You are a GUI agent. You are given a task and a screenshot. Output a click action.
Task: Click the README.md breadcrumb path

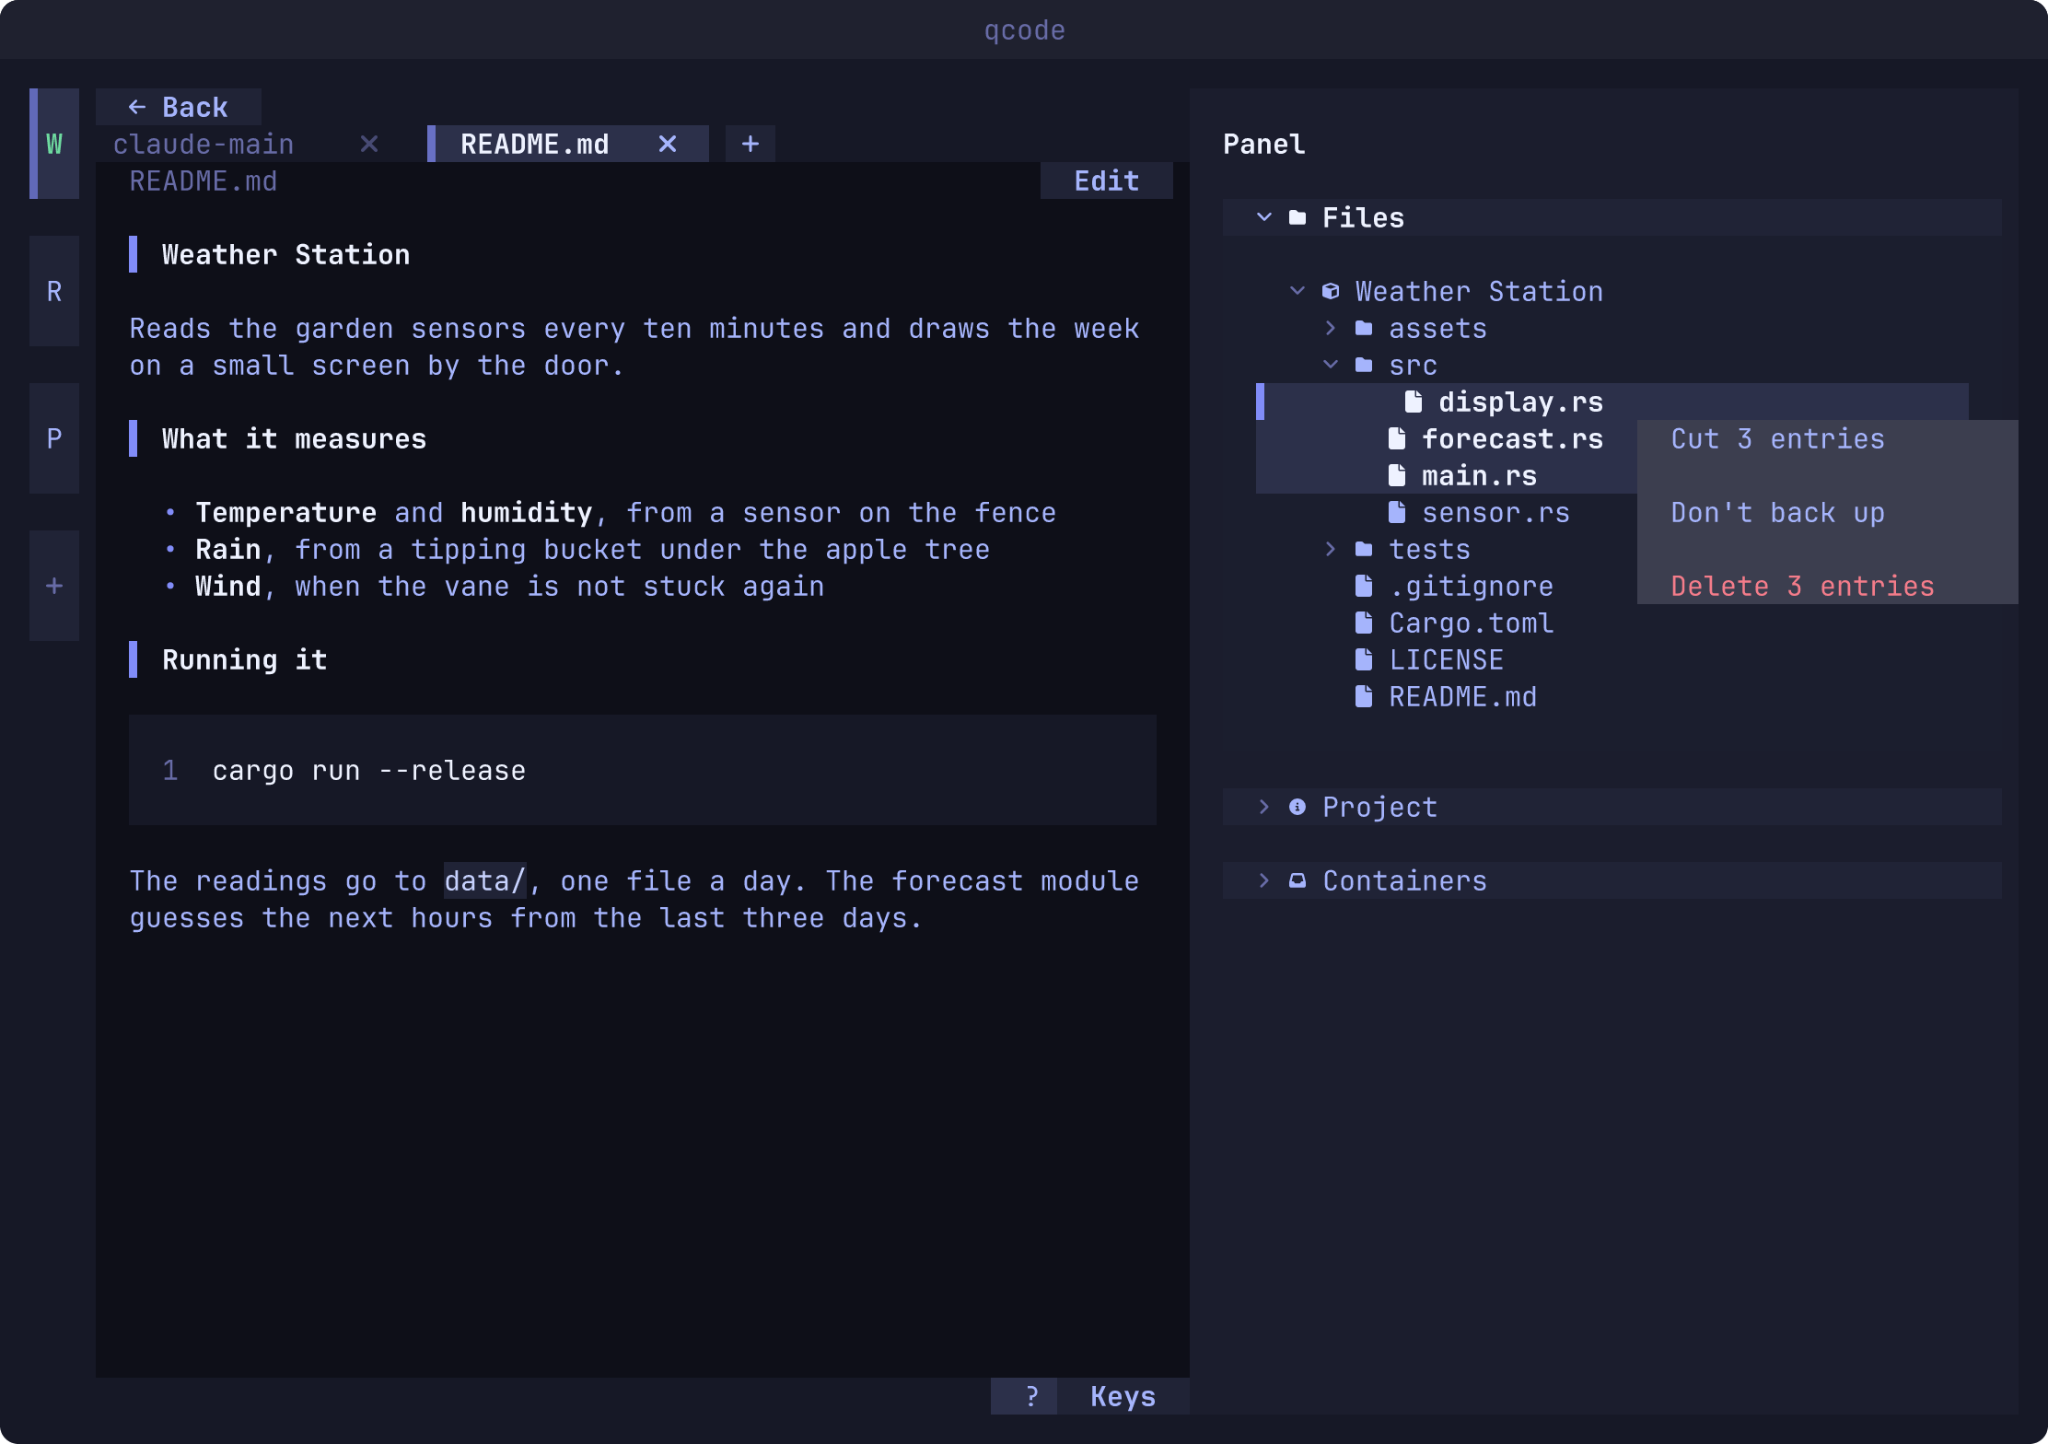point(204,180)
